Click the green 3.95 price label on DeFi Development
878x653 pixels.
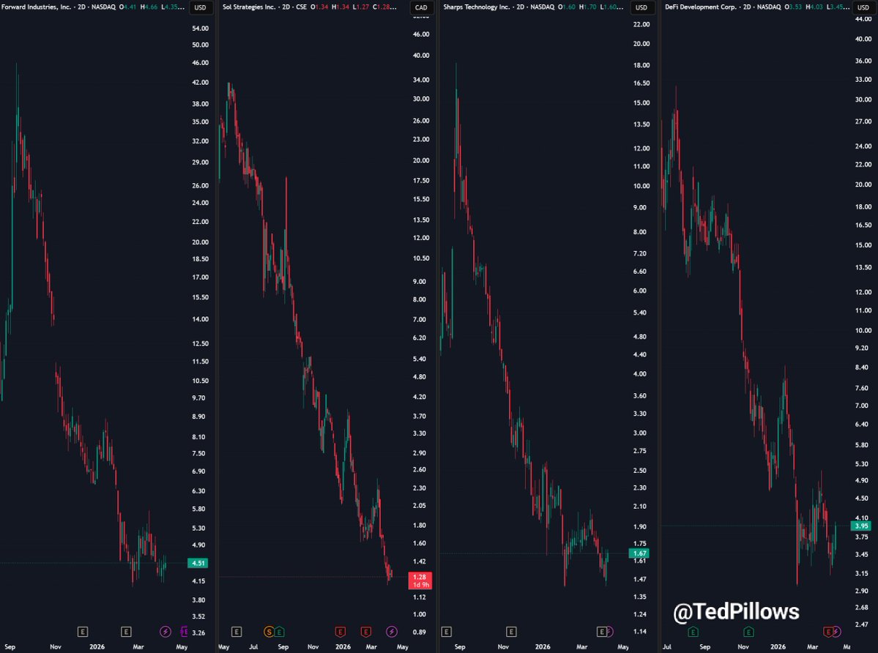(861, 526)
